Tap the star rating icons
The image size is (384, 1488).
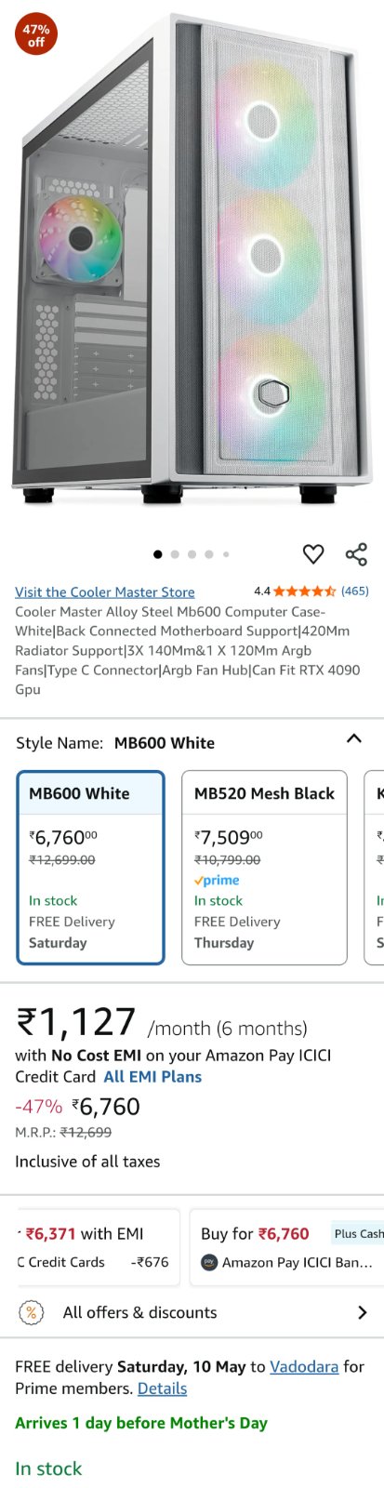point(304,591)
